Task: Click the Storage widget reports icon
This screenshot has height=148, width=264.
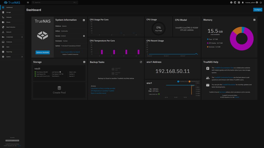Action: point(84,62)
